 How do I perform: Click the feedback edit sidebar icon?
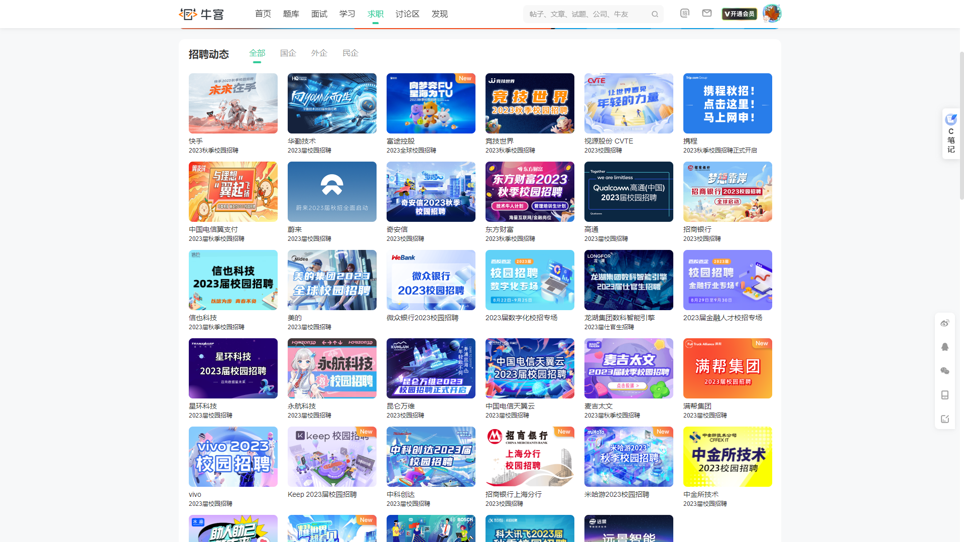click(x=945, y=419)
